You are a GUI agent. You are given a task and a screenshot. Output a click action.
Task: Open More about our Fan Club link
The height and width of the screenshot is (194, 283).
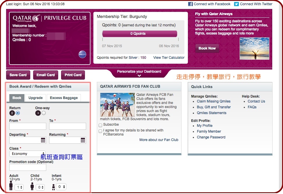(159, 140)
